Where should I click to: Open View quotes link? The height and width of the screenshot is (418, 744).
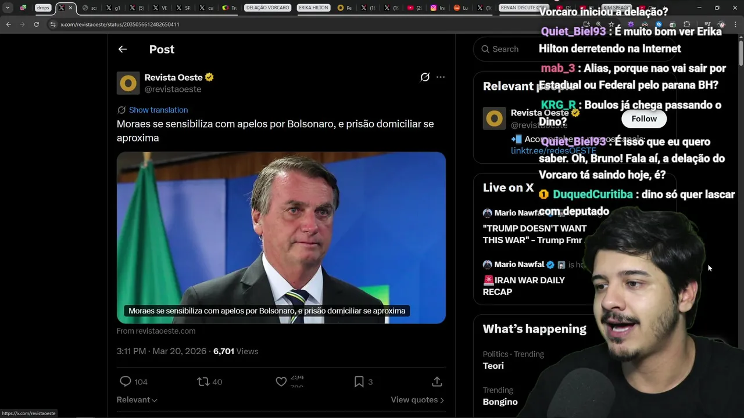click(x=417, y=399)
